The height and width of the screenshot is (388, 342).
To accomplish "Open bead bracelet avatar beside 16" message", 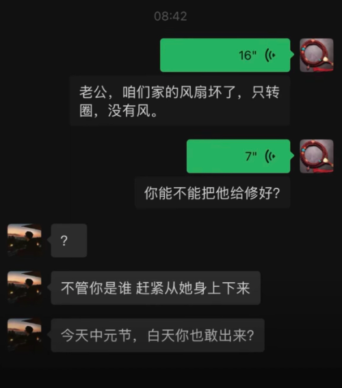I will click(317, 55).
